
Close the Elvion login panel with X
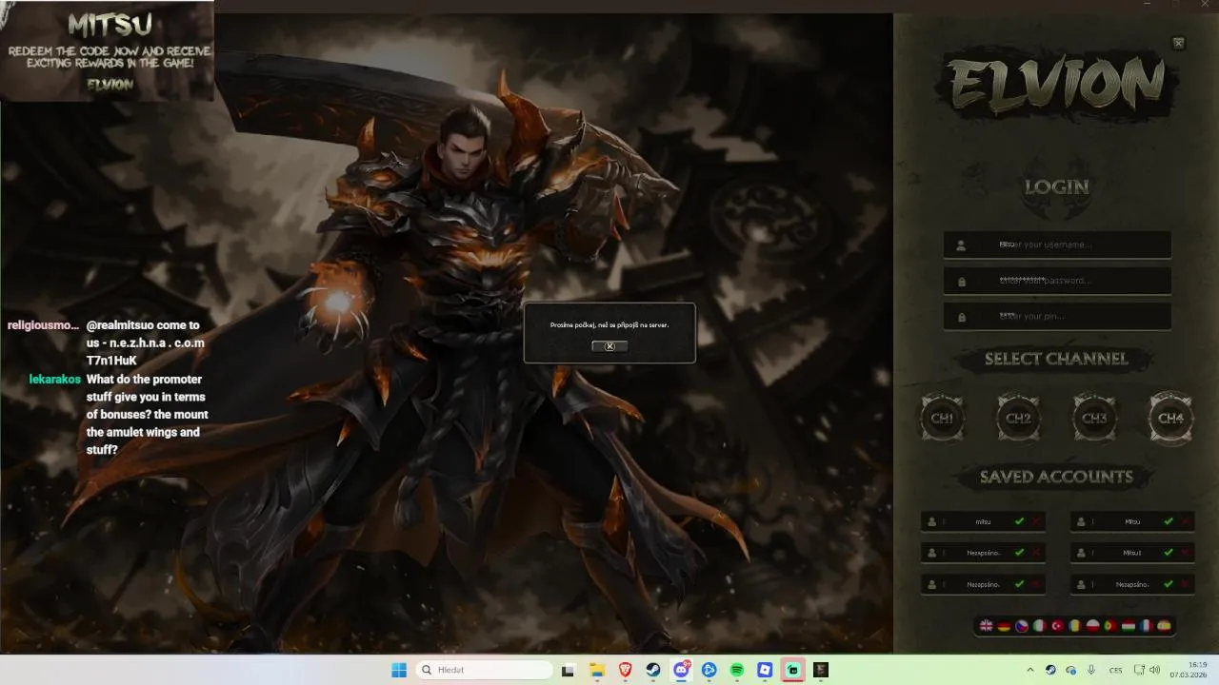(1178, 43)
